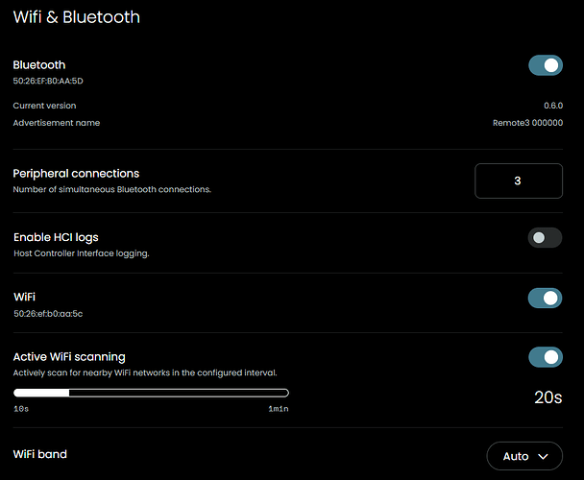Click the 20s interval value
The height and width of the screenshot is (480, 584).
pyautogui.click(x=547, y=397)
